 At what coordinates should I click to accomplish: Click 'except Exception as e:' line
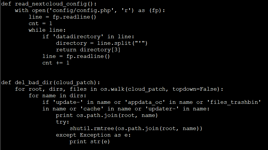point(93,135)
